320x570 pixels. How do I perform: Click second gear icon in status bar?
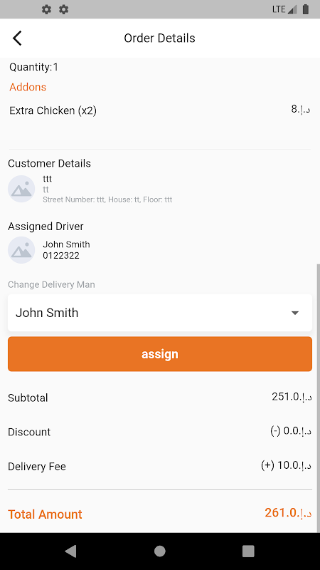[64, 9]
